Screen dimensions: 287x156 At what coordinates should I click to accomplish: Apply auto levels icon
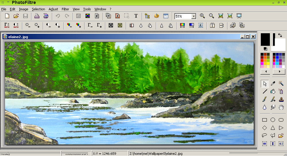[x=7, y=25]
